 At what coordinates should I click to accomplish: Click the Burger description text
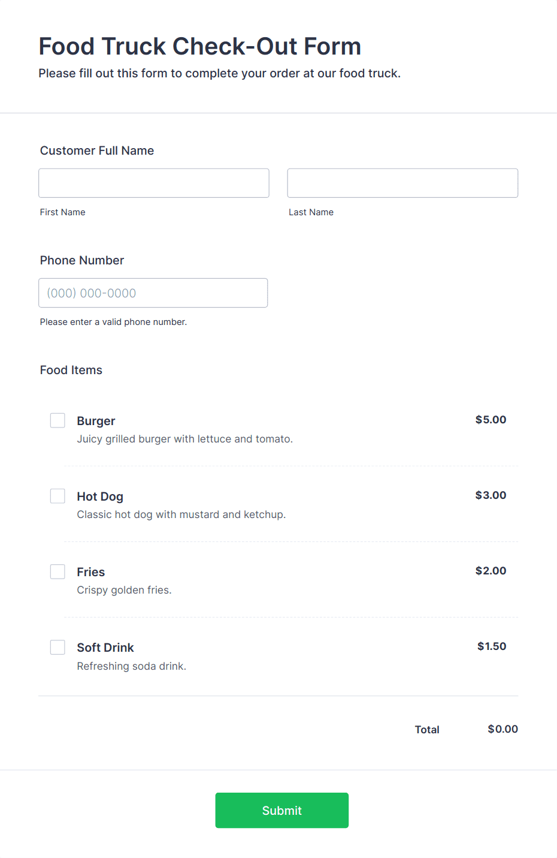pyautogui.click(x=185, y=439)
